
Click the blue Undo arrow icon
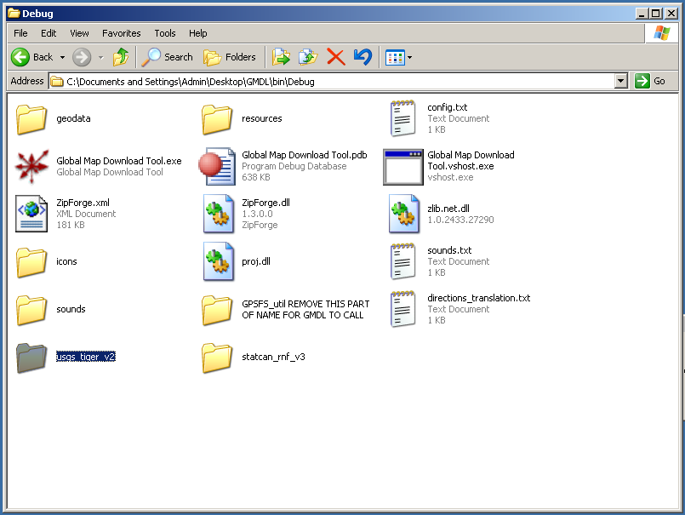click(x=362, y=57)
